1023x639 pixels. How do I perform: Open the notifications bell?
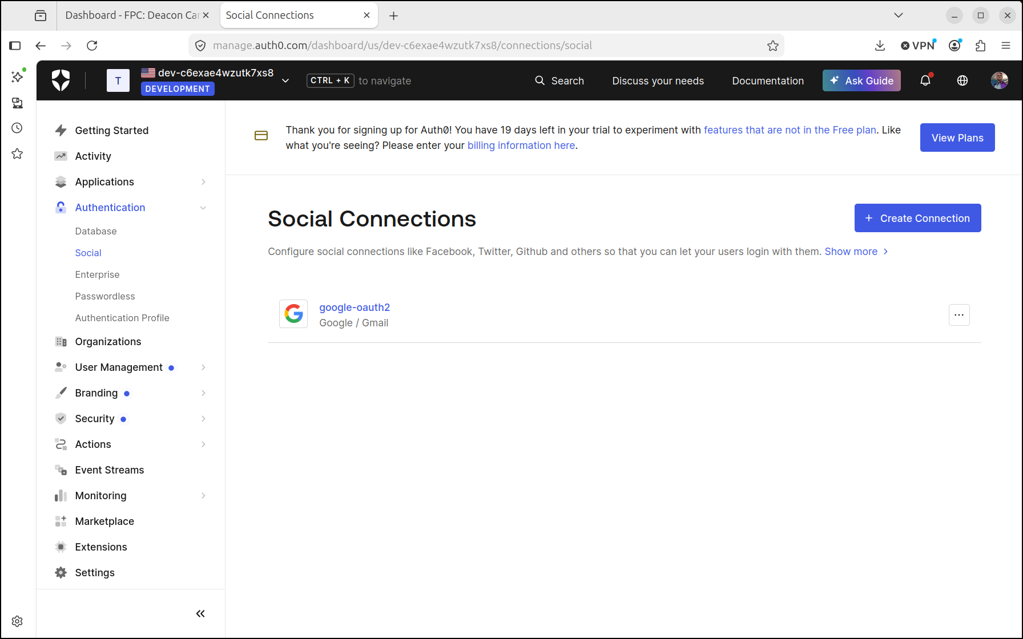coord(925,80)
